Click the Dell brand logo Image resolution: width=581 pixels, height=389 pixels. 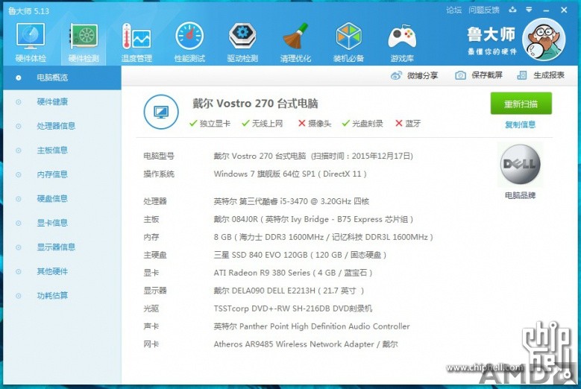click(520, 164)
